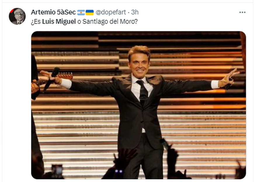Image resolution: width=259 pixels, height=182 pixels.
Task: Open the tweet via the 3h timestamp
Action: (135, 12)
